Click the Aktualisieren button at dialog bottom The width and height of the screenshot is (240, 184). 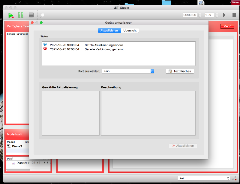[x=183, y=146]
